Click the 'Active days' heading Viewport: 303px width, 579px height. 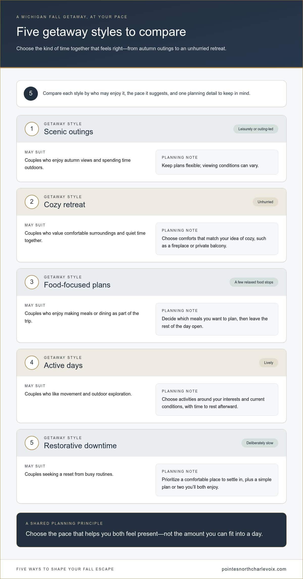[63, 365]
